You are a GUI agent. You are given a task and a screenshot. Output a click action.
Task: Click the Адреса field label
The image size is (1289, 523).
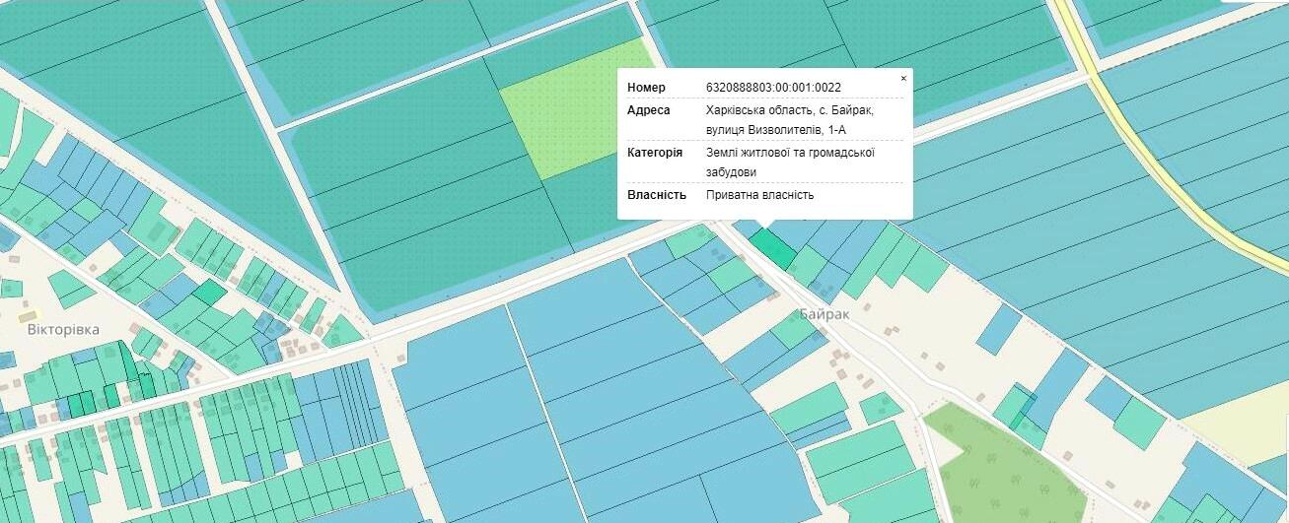click(x=648, y=110)
